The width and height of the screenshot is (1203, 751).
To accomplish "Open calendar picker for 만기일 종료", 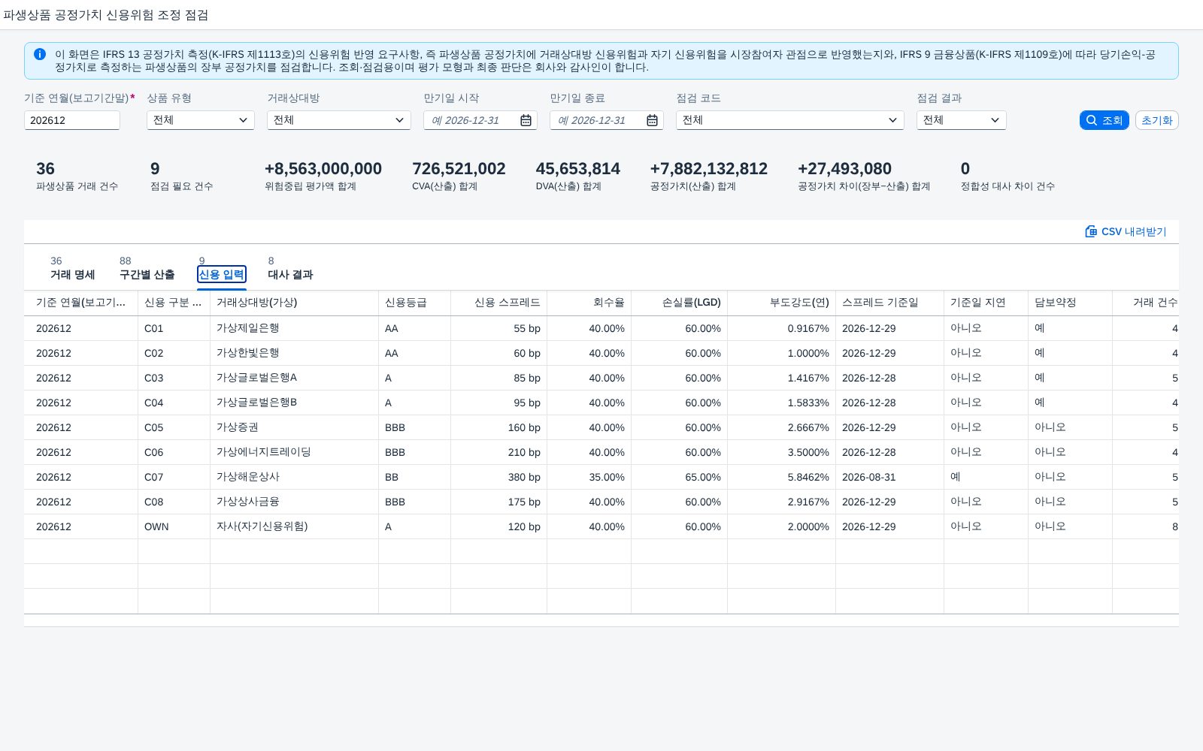I will pos(652,120).
